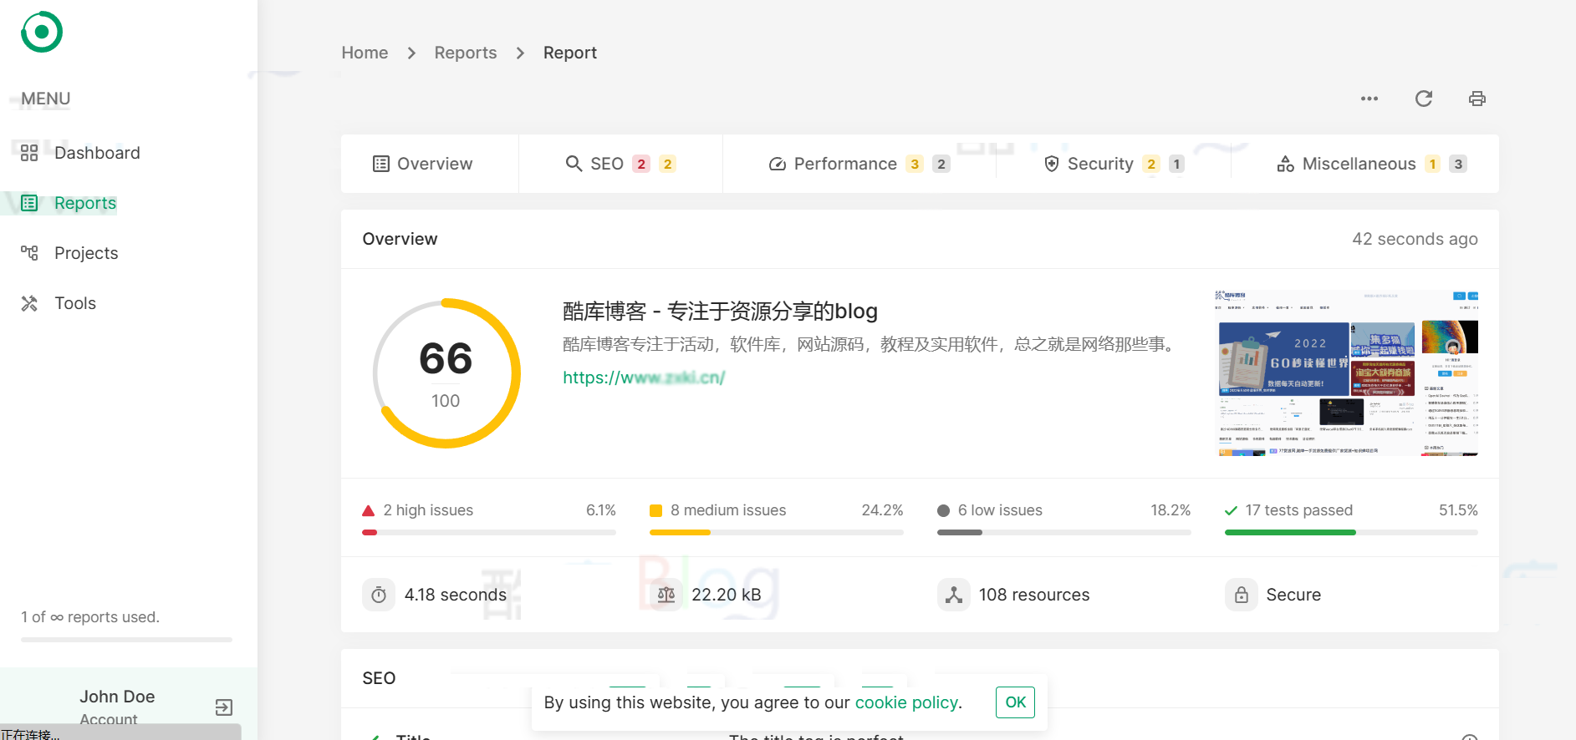Click the '2 high issues' label
Screen dimensions: 1576x740
[428, 510]
